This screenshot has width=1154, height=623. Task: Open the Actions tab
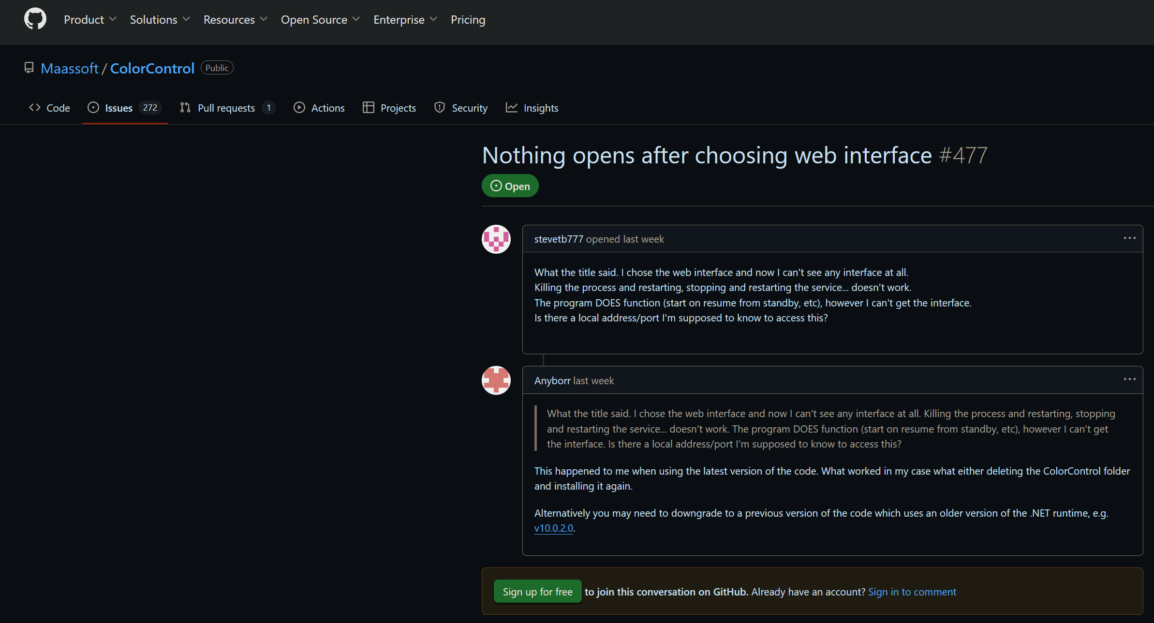[x=319, y=108]
